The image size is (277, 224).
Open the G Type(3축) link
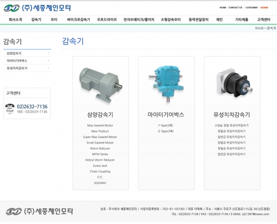[166, 131]
